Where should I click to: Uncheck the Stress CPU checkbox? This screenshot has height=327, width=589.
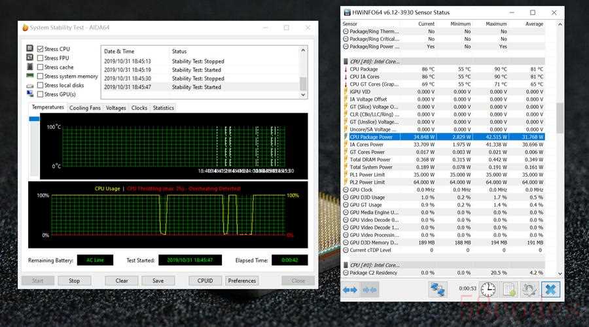coord(41,49)
